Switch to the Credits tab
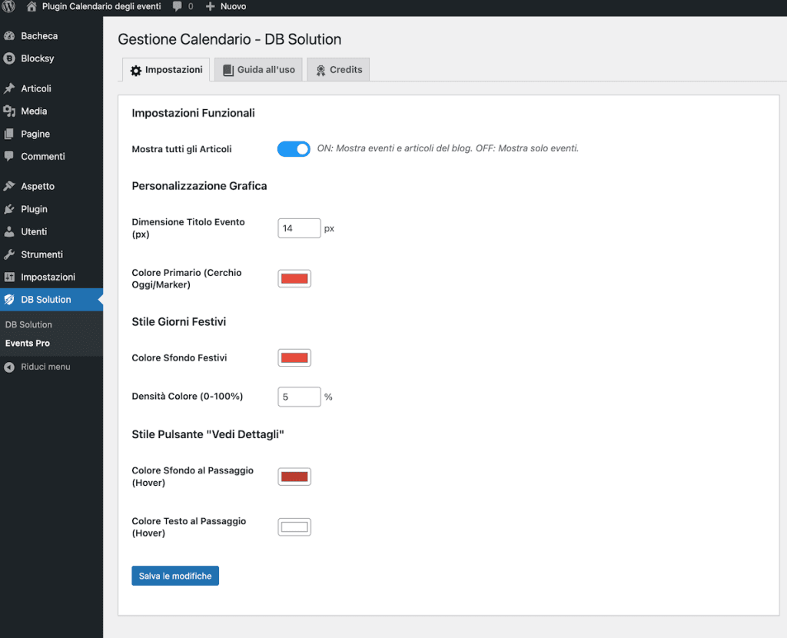This screenshot has width=787, height=638. pyautogui.click(x=338, y=70)
